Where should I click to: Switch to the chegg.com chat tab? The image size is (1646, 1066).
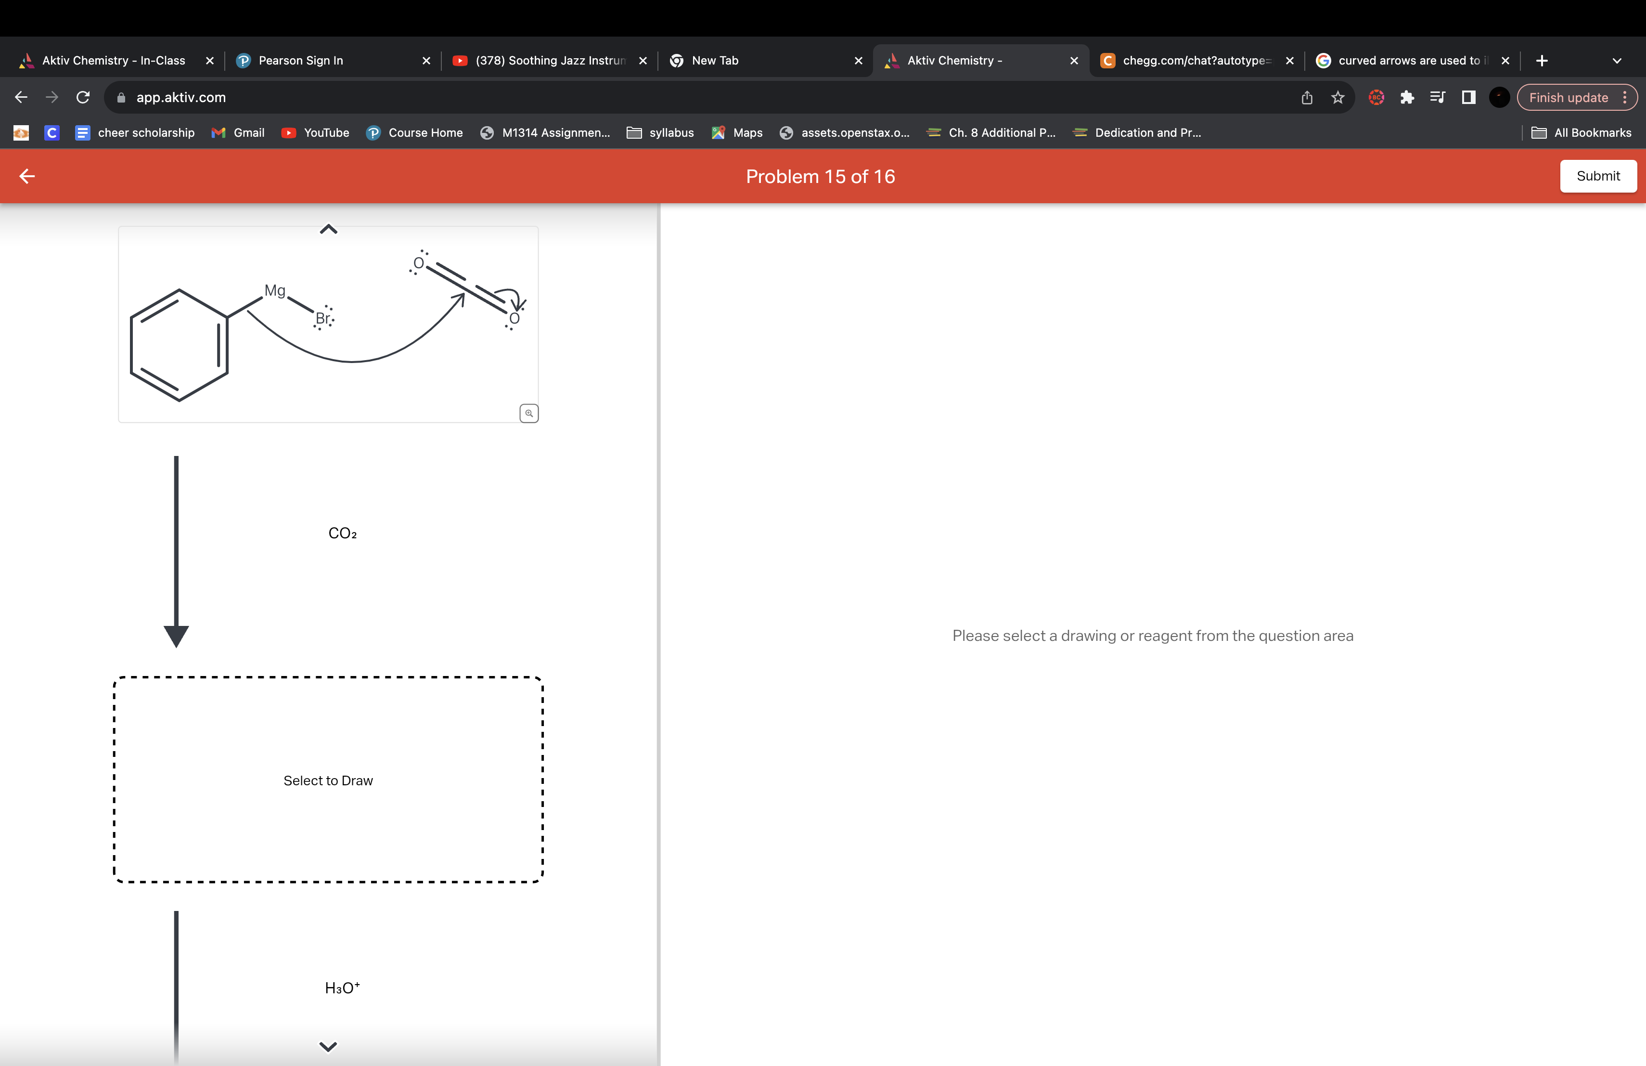click(x=1196, y=60)
